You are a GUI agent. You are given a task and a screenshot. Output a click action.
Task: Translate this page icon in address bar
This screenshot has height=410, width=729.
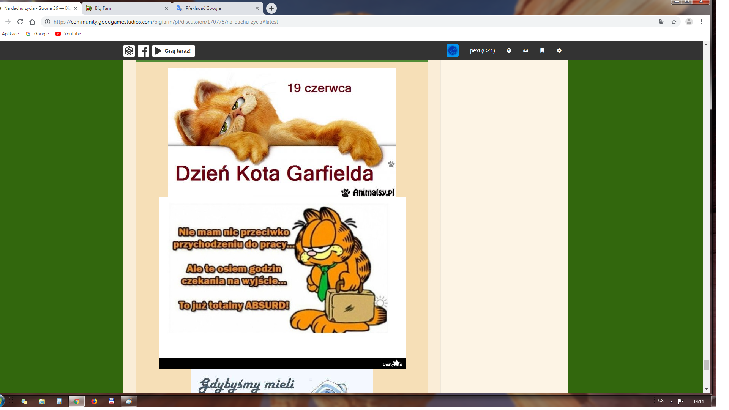click(x=662, y=22)
